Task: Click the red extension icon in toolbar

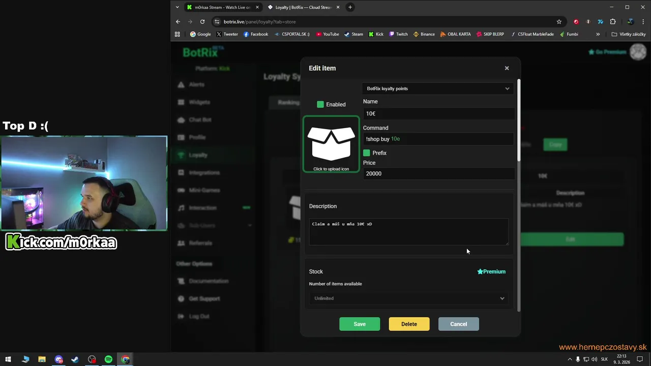Action: click(x=576, y=22)
